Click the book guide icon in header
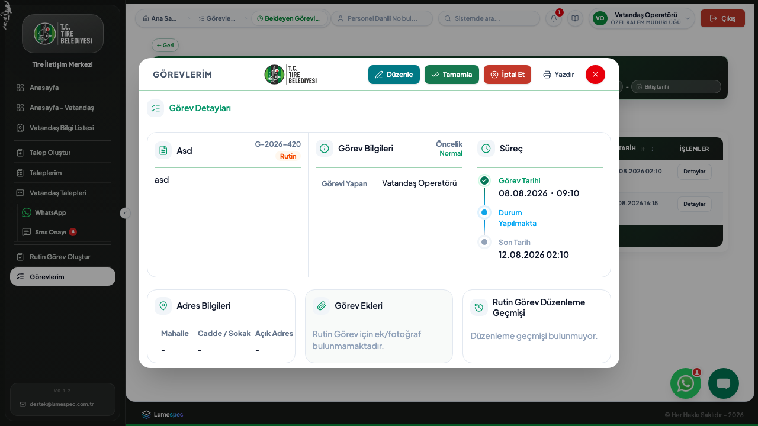 (x=575, y=18)
